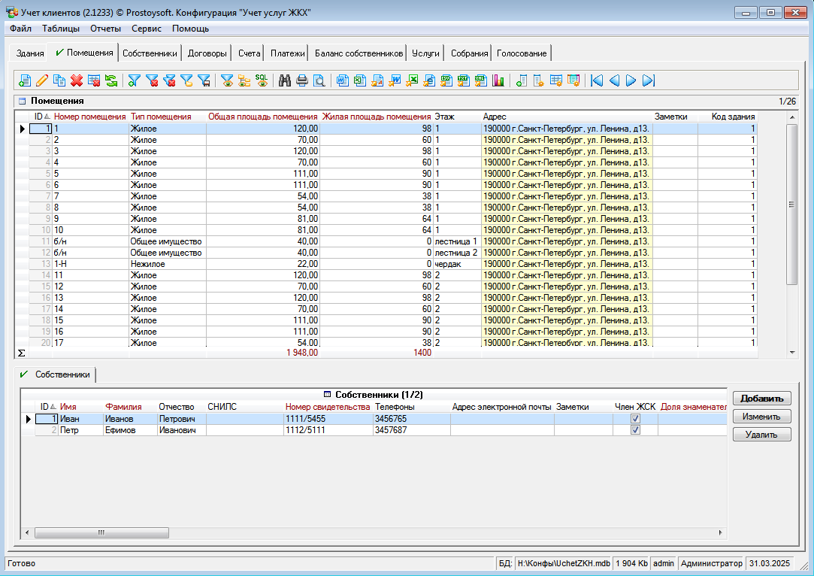The image size is (814, 576).
Task: Click the printer icon in toolbar
Action: pyautogui.click(x=302, y=81)
